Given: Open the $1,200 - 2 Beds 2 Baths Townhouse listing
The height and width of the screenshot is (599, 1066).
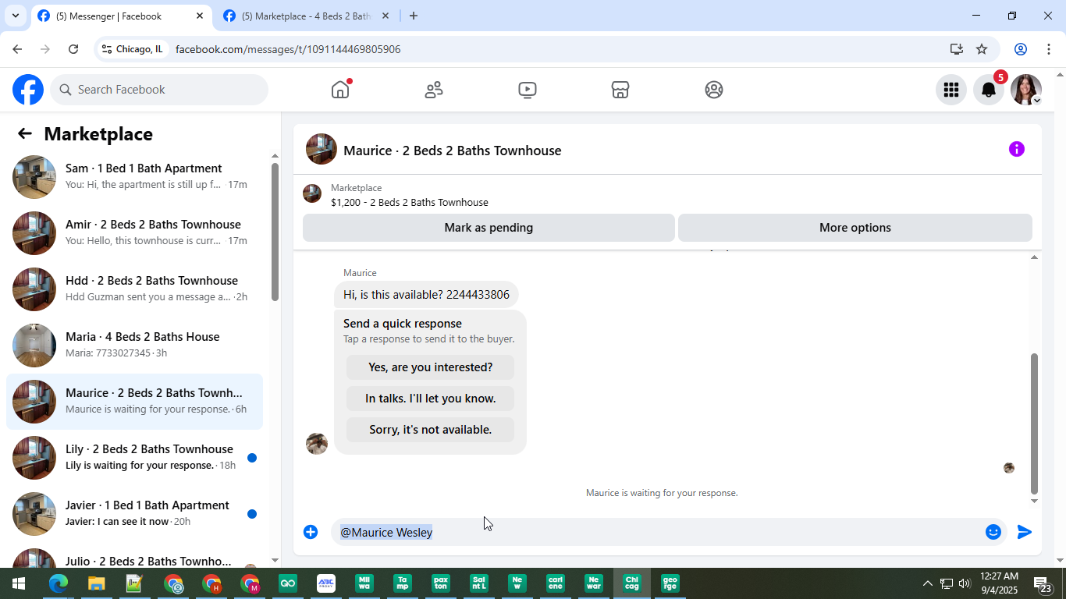Looking at the screenshot, I should click(x=409, y=203).
